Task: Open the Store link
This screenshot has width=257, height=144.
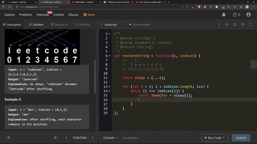Action: [89, 15]
